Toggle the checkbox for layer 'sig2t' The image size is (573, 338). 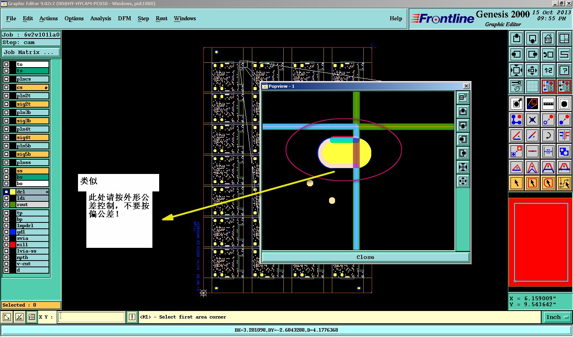(6, 104)
